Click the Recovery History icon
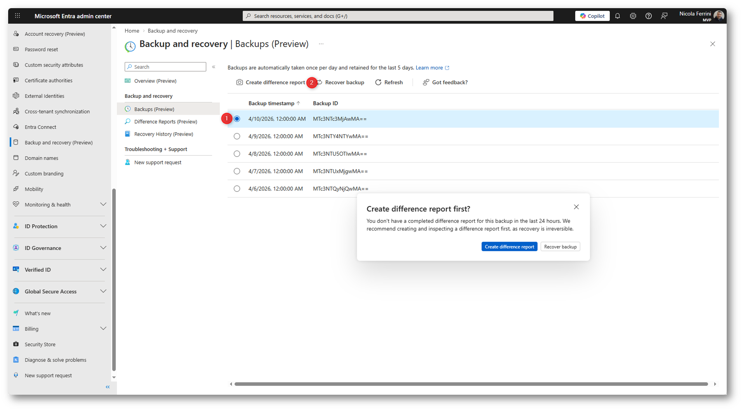 click(x=127, y=134)
